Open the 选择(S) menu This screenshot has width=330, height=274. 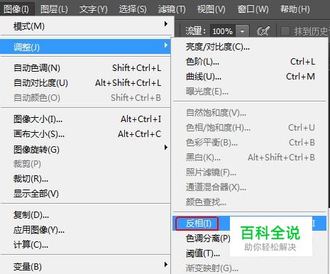[x=133, y=9]
